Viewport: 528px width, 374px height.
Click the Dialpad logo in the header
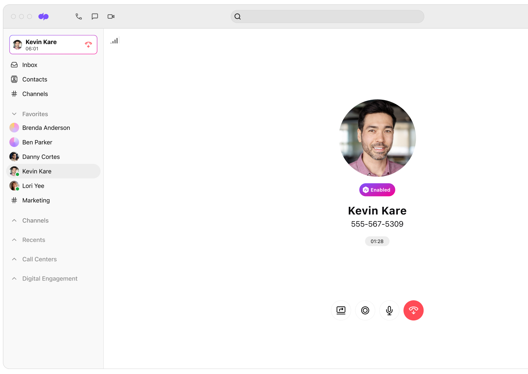[x=43, y=16]
